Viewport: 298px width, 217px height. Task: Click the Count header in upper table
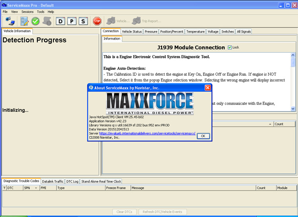click(284, 124)
